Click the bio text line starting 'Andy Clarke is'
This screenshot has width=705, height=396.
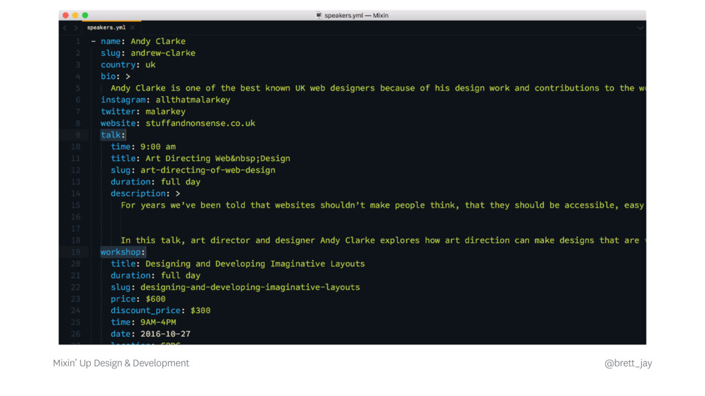coord(378,88)
